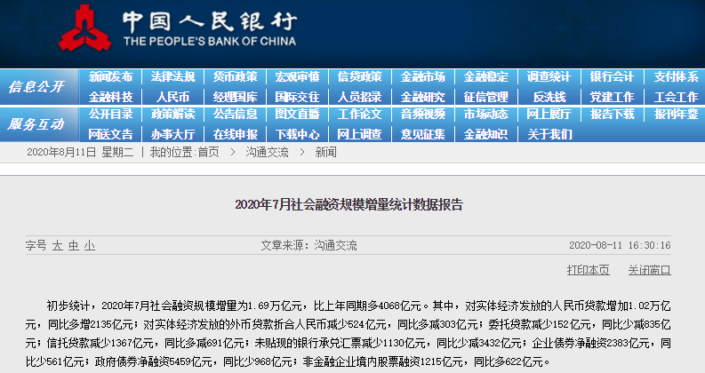Viewport: 705px width, 373px height.
Task: Select 图文直播 link
Action: (297, 115)
